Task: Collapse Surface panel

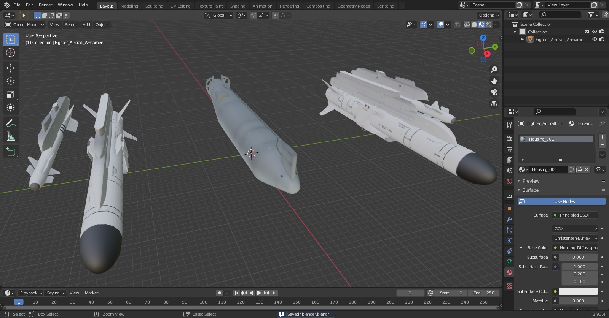Action: 530,190
